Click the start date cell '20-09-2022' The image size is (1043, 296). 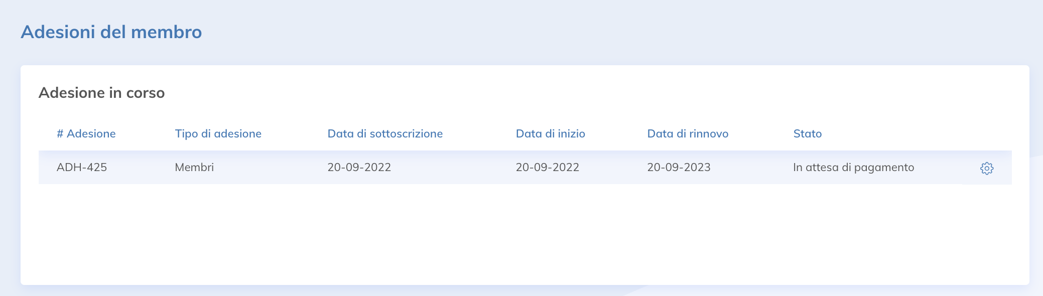click(548, 167)
